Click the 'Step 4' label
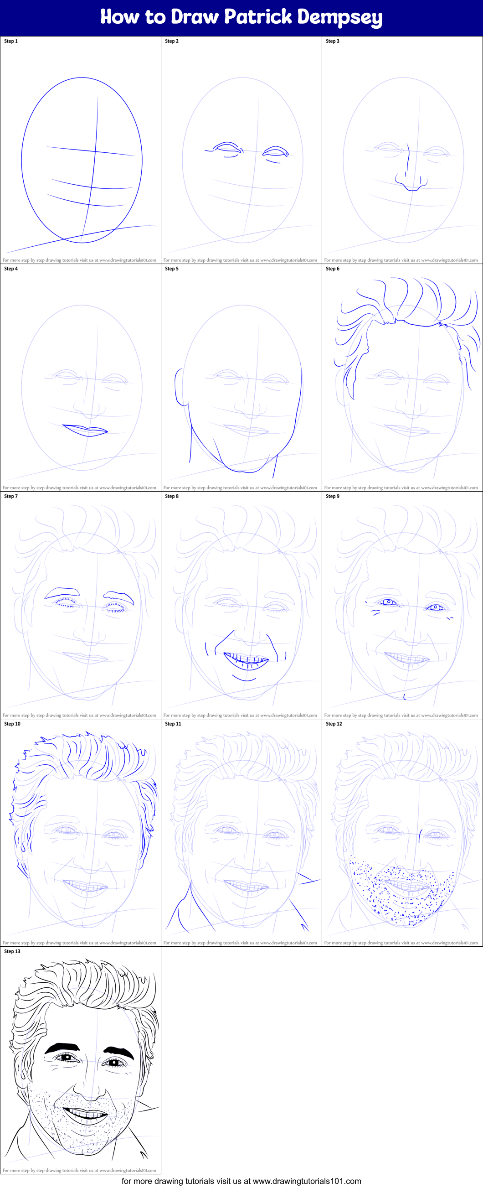 pos(11,269)
